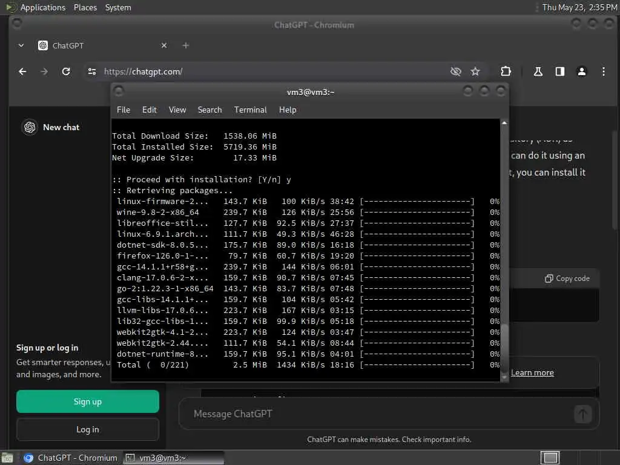Open site information icon in address bar
The height and width of the screenshot is (465, 620).
tap(92, 71)
